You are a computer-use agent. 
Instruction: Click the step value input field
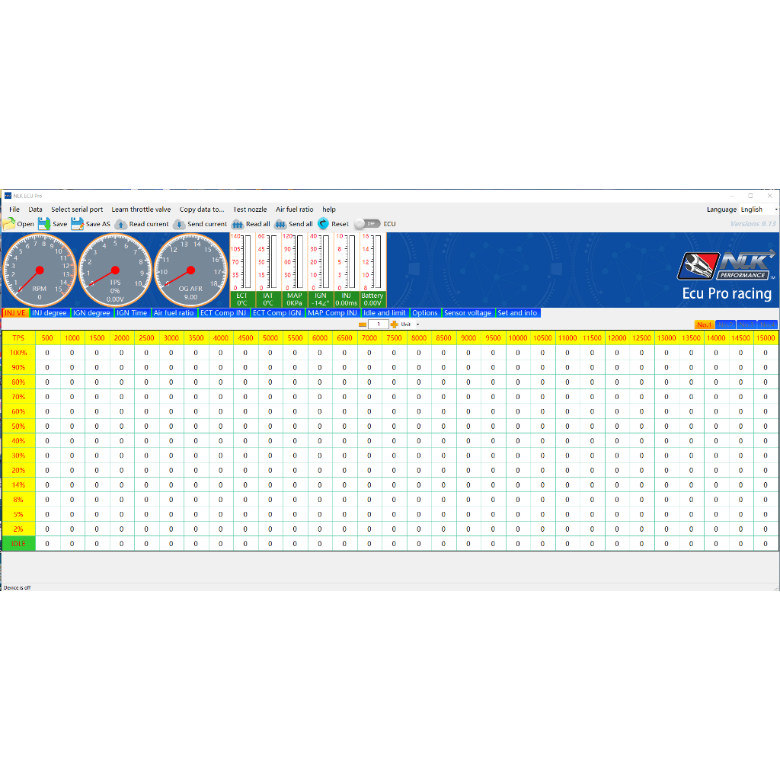(x=379, y=324)
